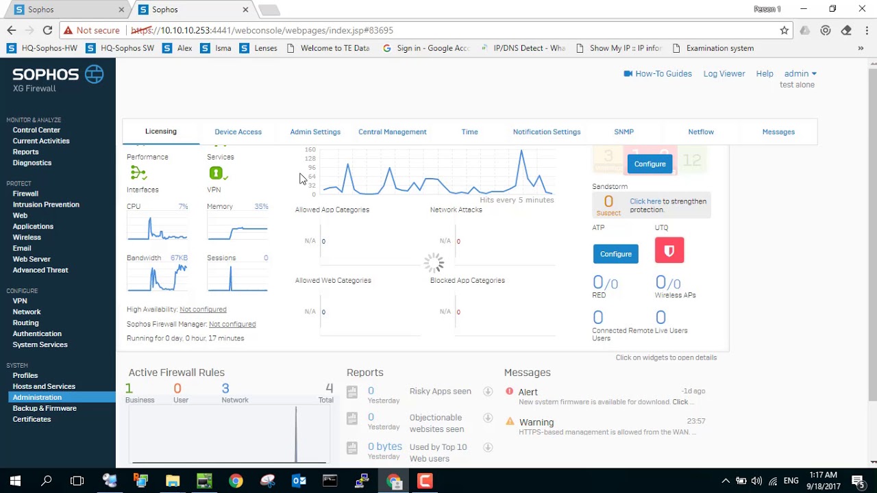
Task: Open Hosts and Services section
Action: click(44, 387)
